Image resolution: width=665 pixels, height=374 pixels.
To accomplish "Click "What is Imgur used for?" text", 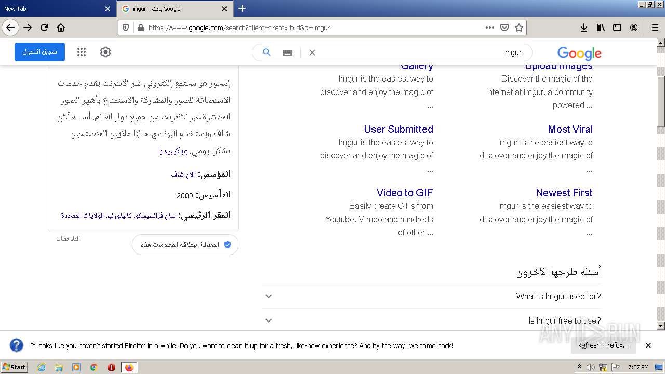I will pos(558,296).
